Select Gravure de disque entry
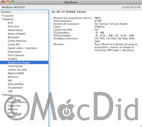Image resolution: width=142 pixels, height=127 pixels. [x=24, y=63]
